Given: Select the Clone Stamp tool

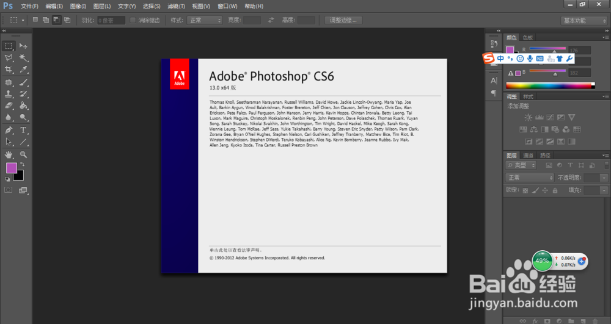Looking at the screenshot, I should tap(9, 94).
